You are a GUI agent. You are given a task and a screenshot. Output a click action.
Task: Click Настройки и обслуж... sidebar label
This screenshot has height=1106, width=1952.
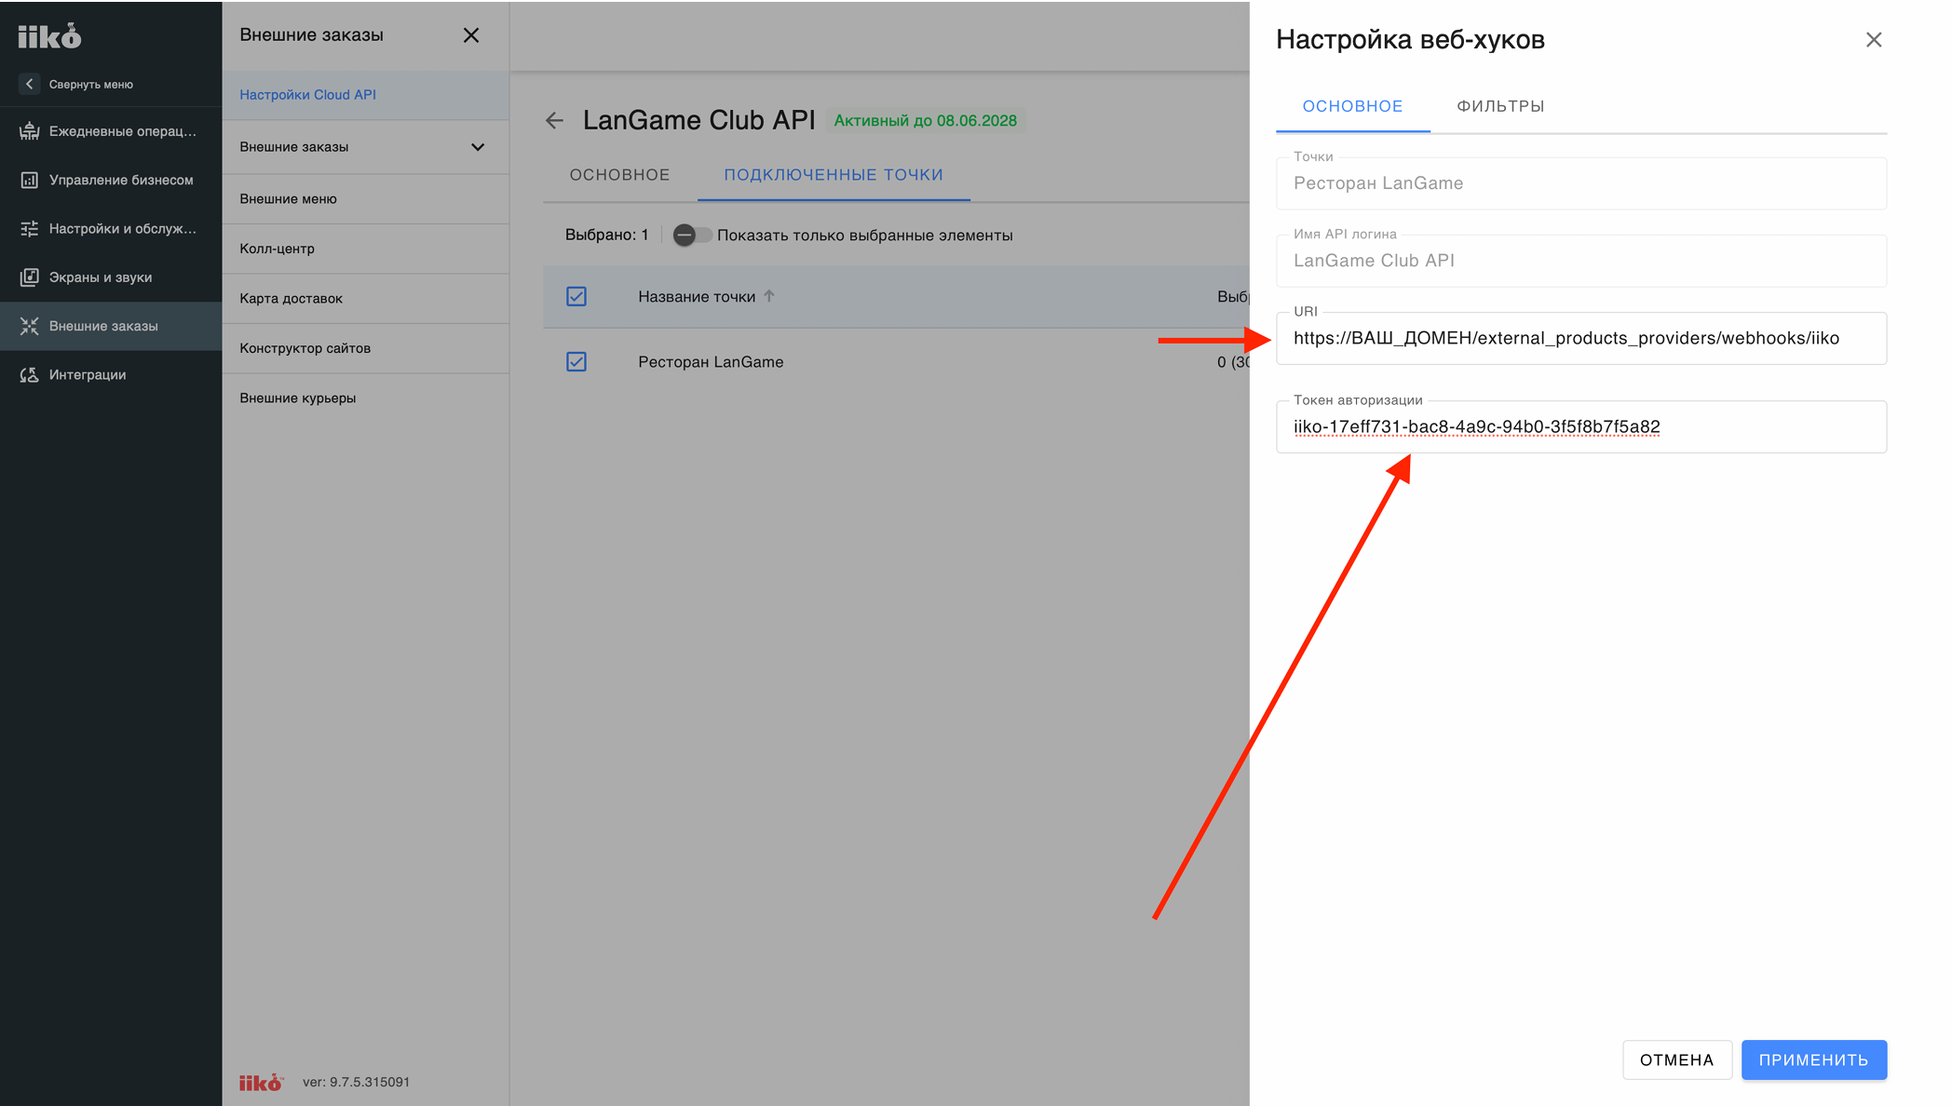point(123,228)
